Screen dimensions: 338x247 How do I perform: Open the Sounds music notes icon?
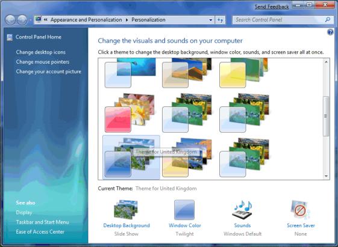click(x=242, y=210)
